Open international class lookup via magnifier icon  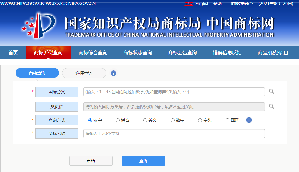[x=271, y=92]
